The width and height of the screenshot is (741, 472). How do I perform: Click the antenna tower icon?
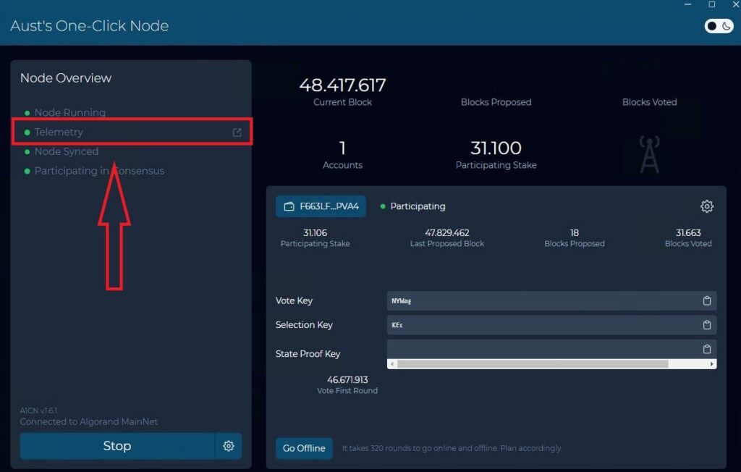point(649,154)
